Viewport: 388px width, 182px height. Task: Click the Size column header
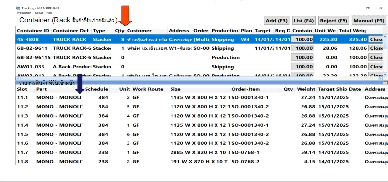pos(200,89)
